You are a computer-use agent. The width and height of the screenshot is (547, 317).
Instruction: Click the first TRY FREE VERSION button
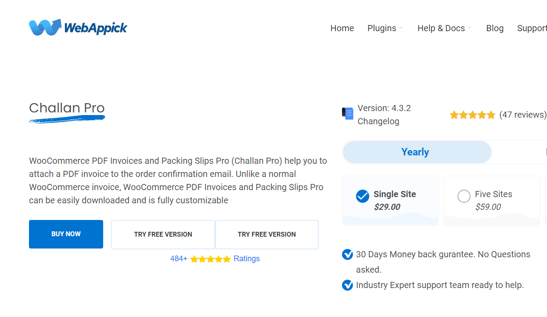(x=163, y=234)
